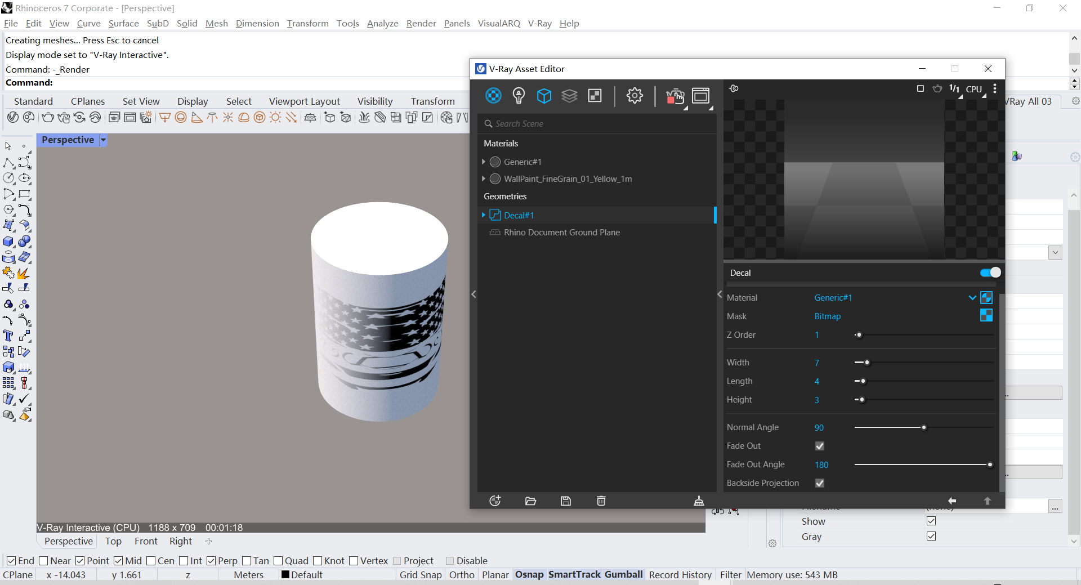The image size is (1081, 585).
Task: Switch to the Front viewport tab
Action: pos(146,541)
